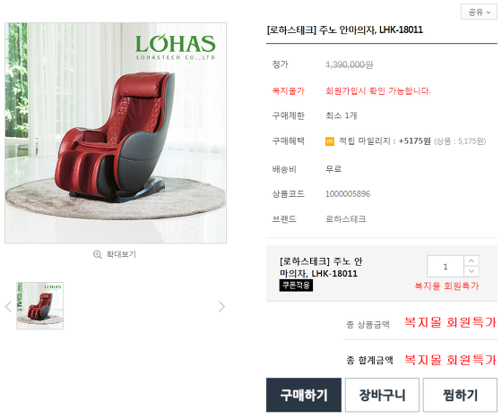
Task: Click the 로하스테크 brand name
Action: coord(346,219)
